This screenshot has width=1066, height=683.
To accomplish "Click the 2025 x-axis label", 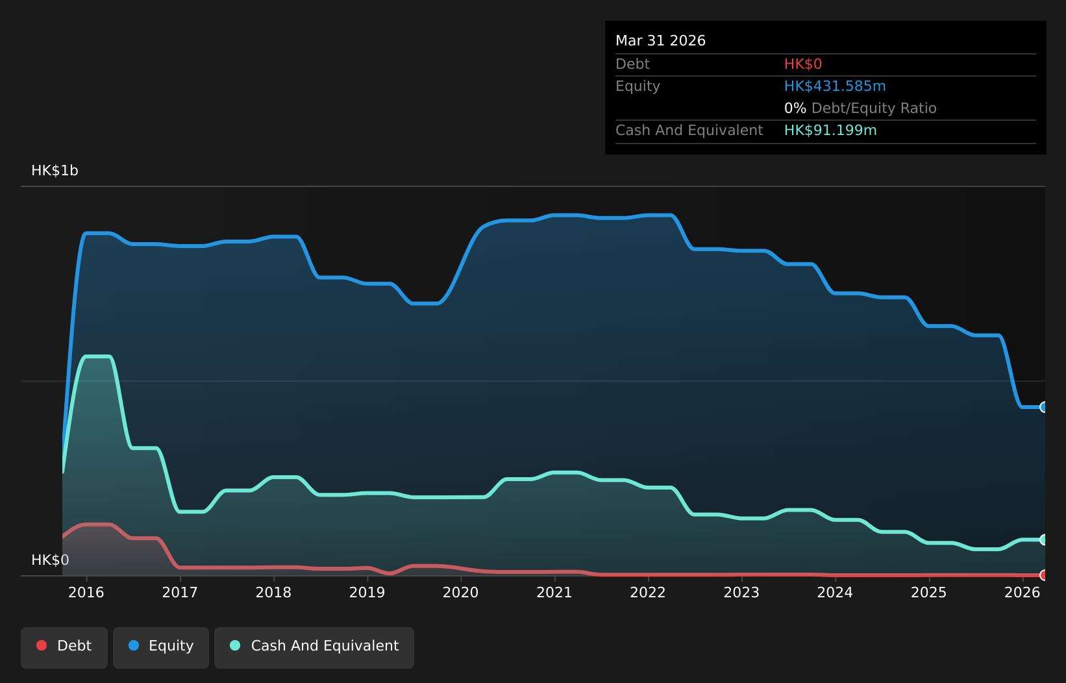I will [x=929, y=592].
